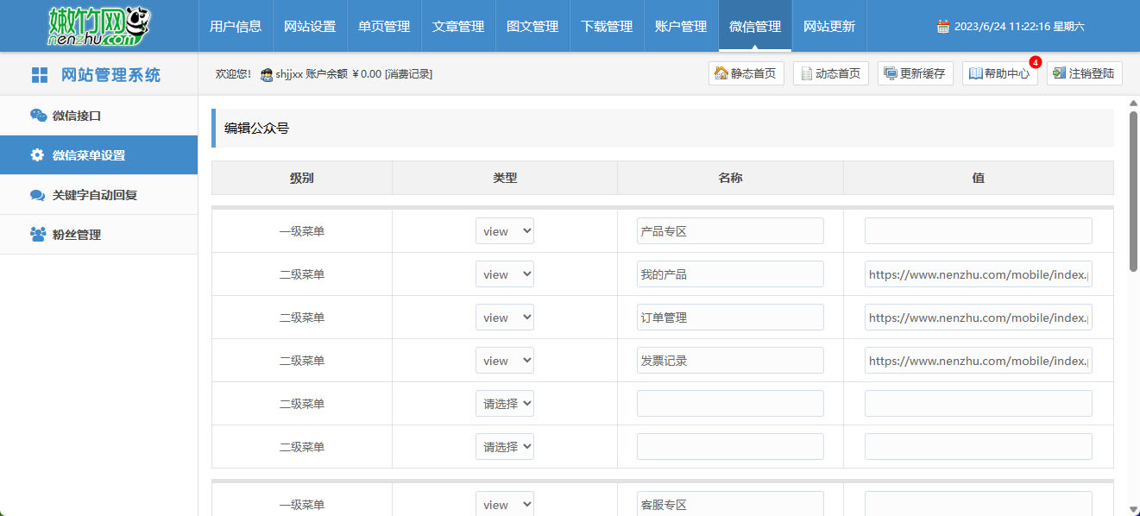This screenshot has height=516, width=1140.
Task: Expand the first 请选择 type dropdown
Action: point(504,404)
